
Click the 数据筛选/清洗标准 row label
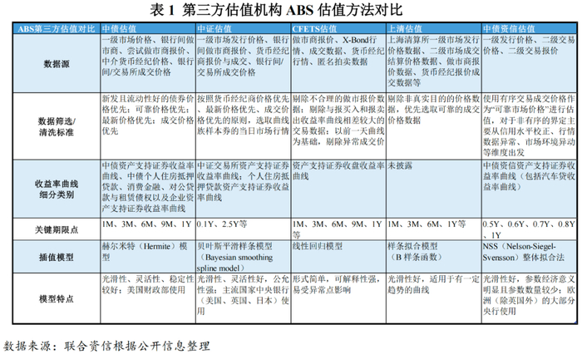click(x=57, y=126)
